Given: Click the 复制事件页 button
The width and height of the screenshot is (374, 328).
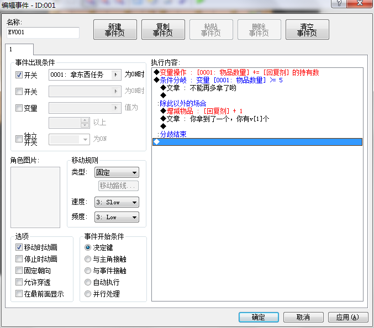Looking at the screenshot, I should click(x=163, y=30).
